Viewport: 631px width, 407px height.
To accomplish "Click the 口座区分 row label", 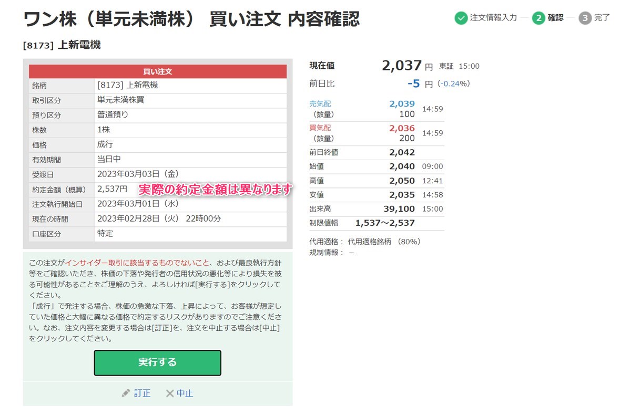I will coord(47,234).
